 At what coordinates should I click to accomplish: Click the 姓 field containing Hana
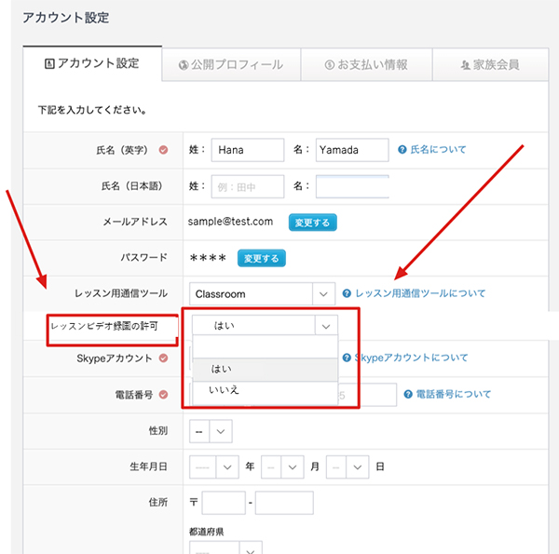pos(247,150)
